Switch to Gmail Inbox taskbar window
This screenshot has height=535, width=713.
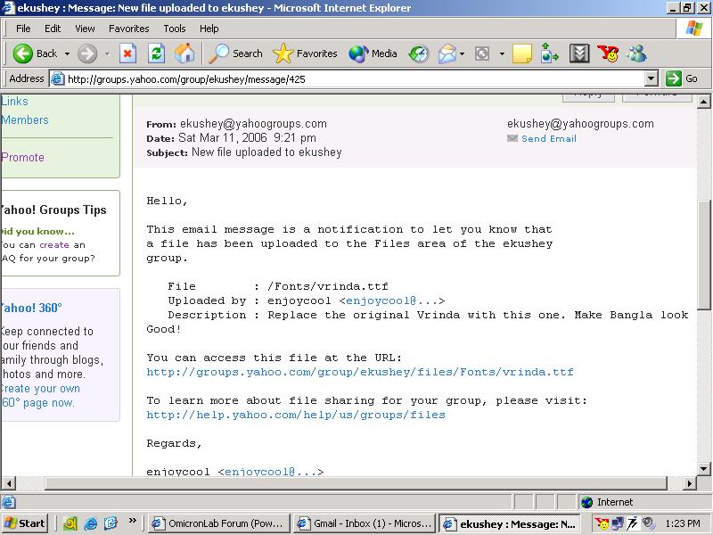(365, 523)
